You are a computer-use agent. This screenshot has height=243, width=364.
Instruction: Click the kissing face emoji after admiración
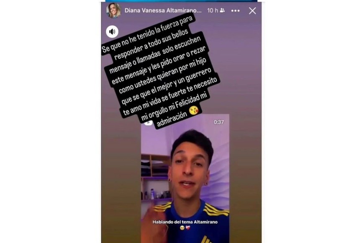pyautogui.click(x=194, y=111)
